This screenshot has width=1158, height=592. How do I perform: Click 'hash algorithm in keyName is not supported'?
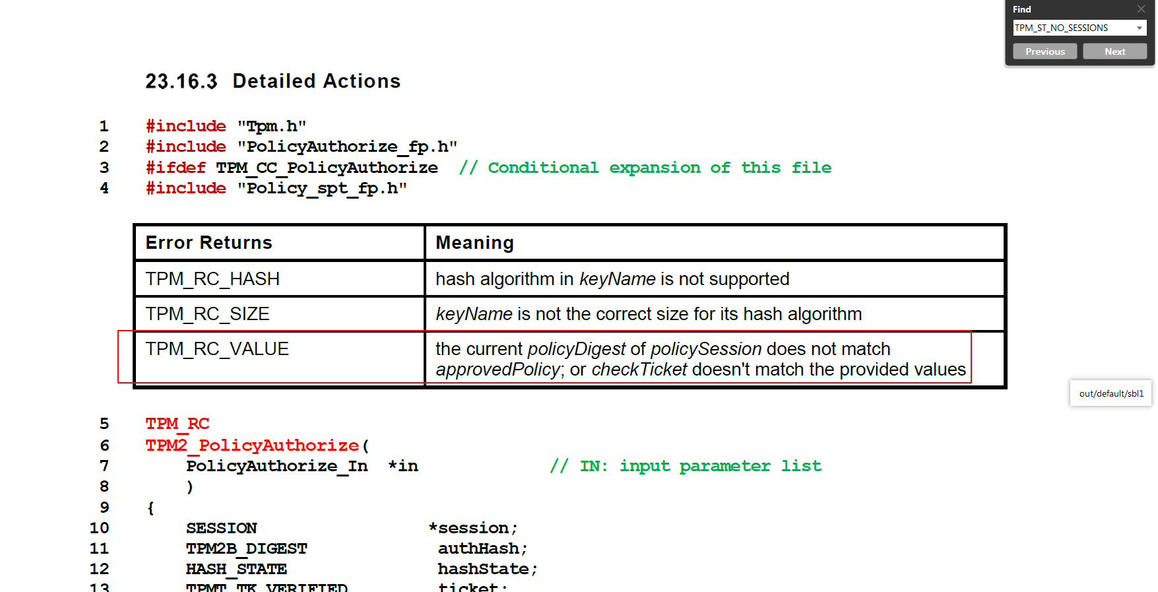pyautogui.click(x=715, y=279)
